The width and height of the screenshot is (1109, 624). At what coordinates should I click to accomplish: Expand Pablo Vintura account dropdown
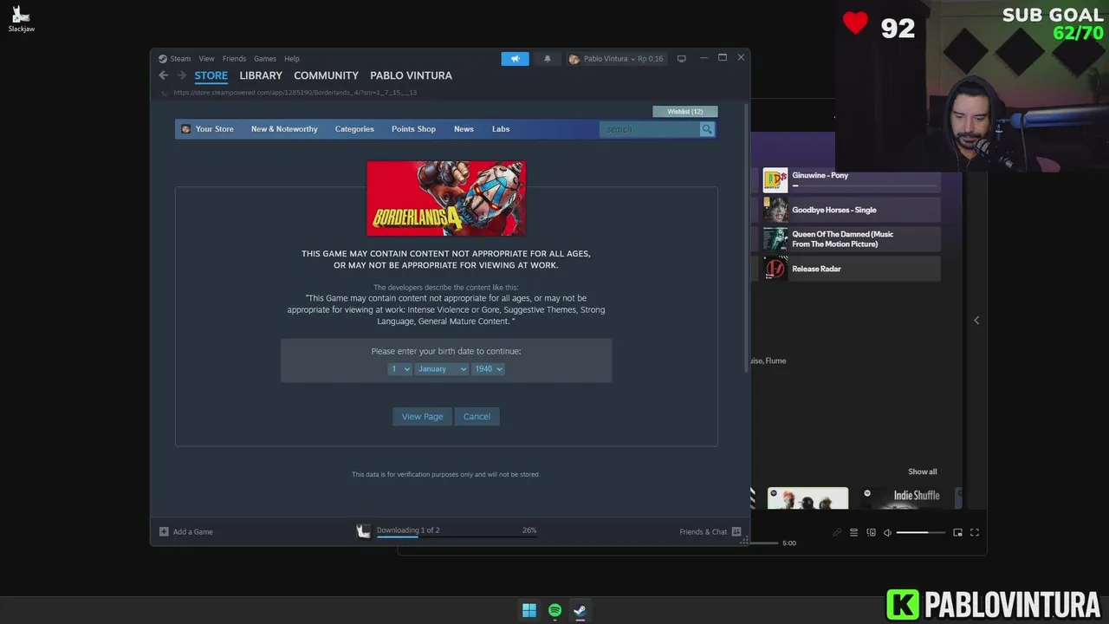click(x=608, y=59)
